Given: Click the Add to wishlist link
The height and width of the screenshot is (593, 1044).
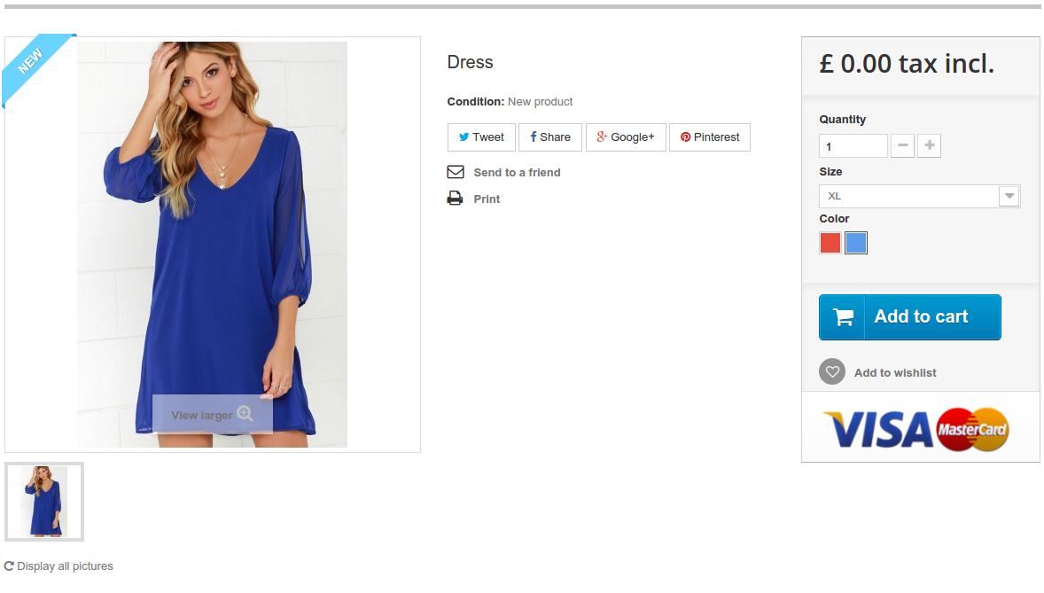Looking at the screenshot, I should pyautogui.click(x=895, y=373).
